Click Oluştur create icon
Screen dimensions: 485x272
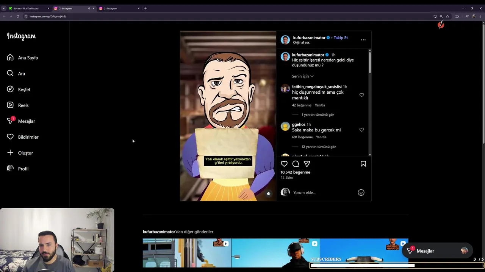click(x=10, y=153)
